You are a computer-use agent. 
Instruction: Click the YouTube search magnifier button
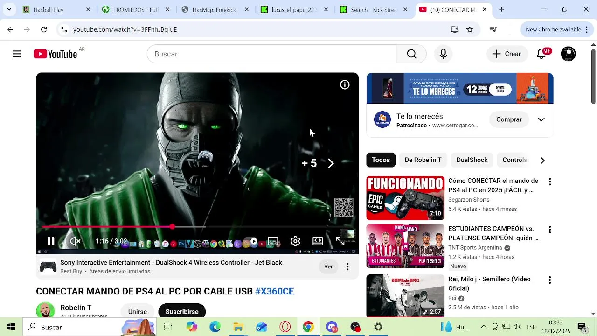pyautogui.click(x=411, y=54)
